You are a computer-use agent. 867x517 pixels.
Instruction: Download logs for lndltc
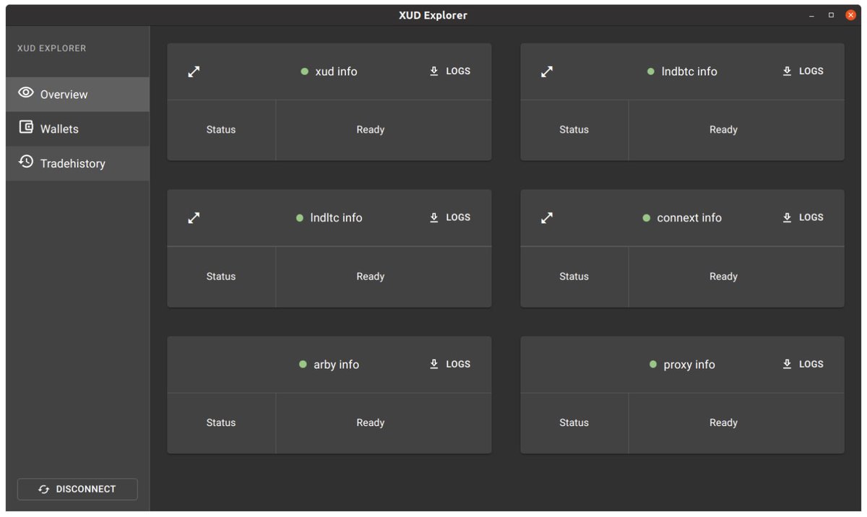pos(449,217)
